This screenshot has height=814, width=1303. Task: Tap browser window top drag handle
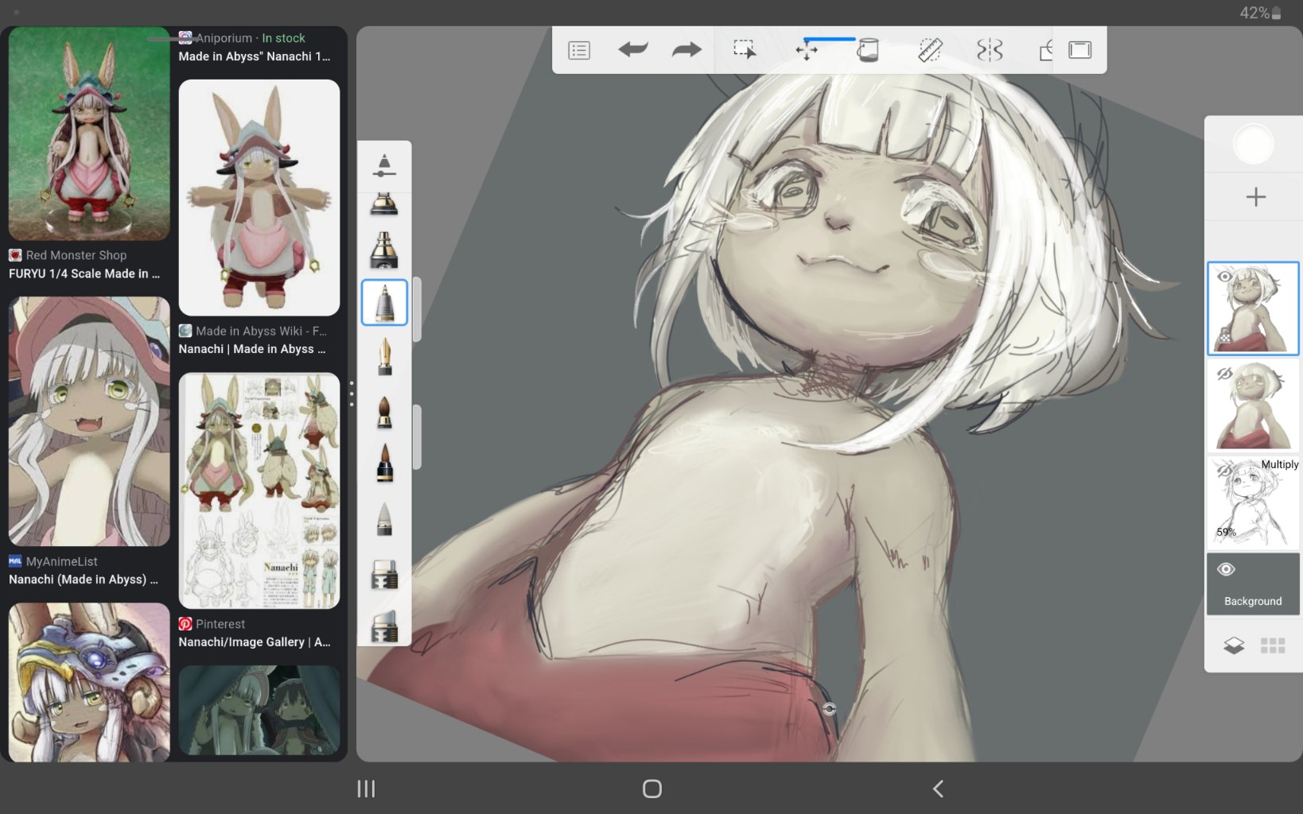click(x=173, y=38)
